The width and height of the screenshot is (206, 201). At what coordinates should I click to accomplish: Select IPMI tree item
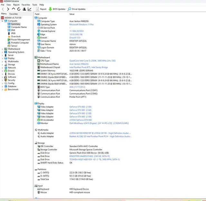coord(13,33)
